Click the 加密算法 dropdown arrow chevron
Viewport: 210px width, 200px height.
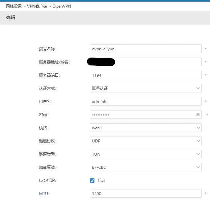pos(198,167)
